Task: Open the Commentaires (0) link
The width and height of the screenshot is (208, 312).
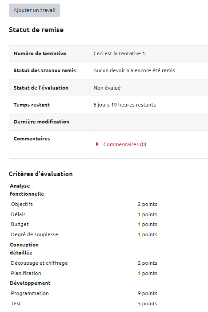Action: (x=124, y=144)
